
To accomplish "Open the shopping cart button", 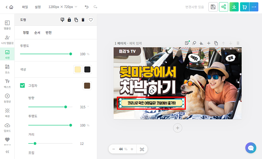I will [245, 7].
